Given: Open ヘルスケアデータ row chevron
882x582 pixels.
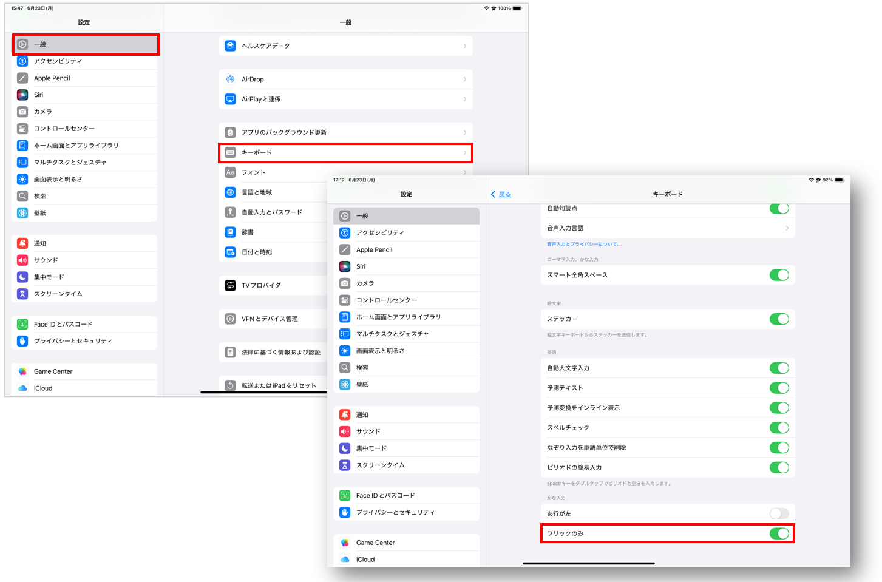Looking at the screenshot, I should coord(465,46).
